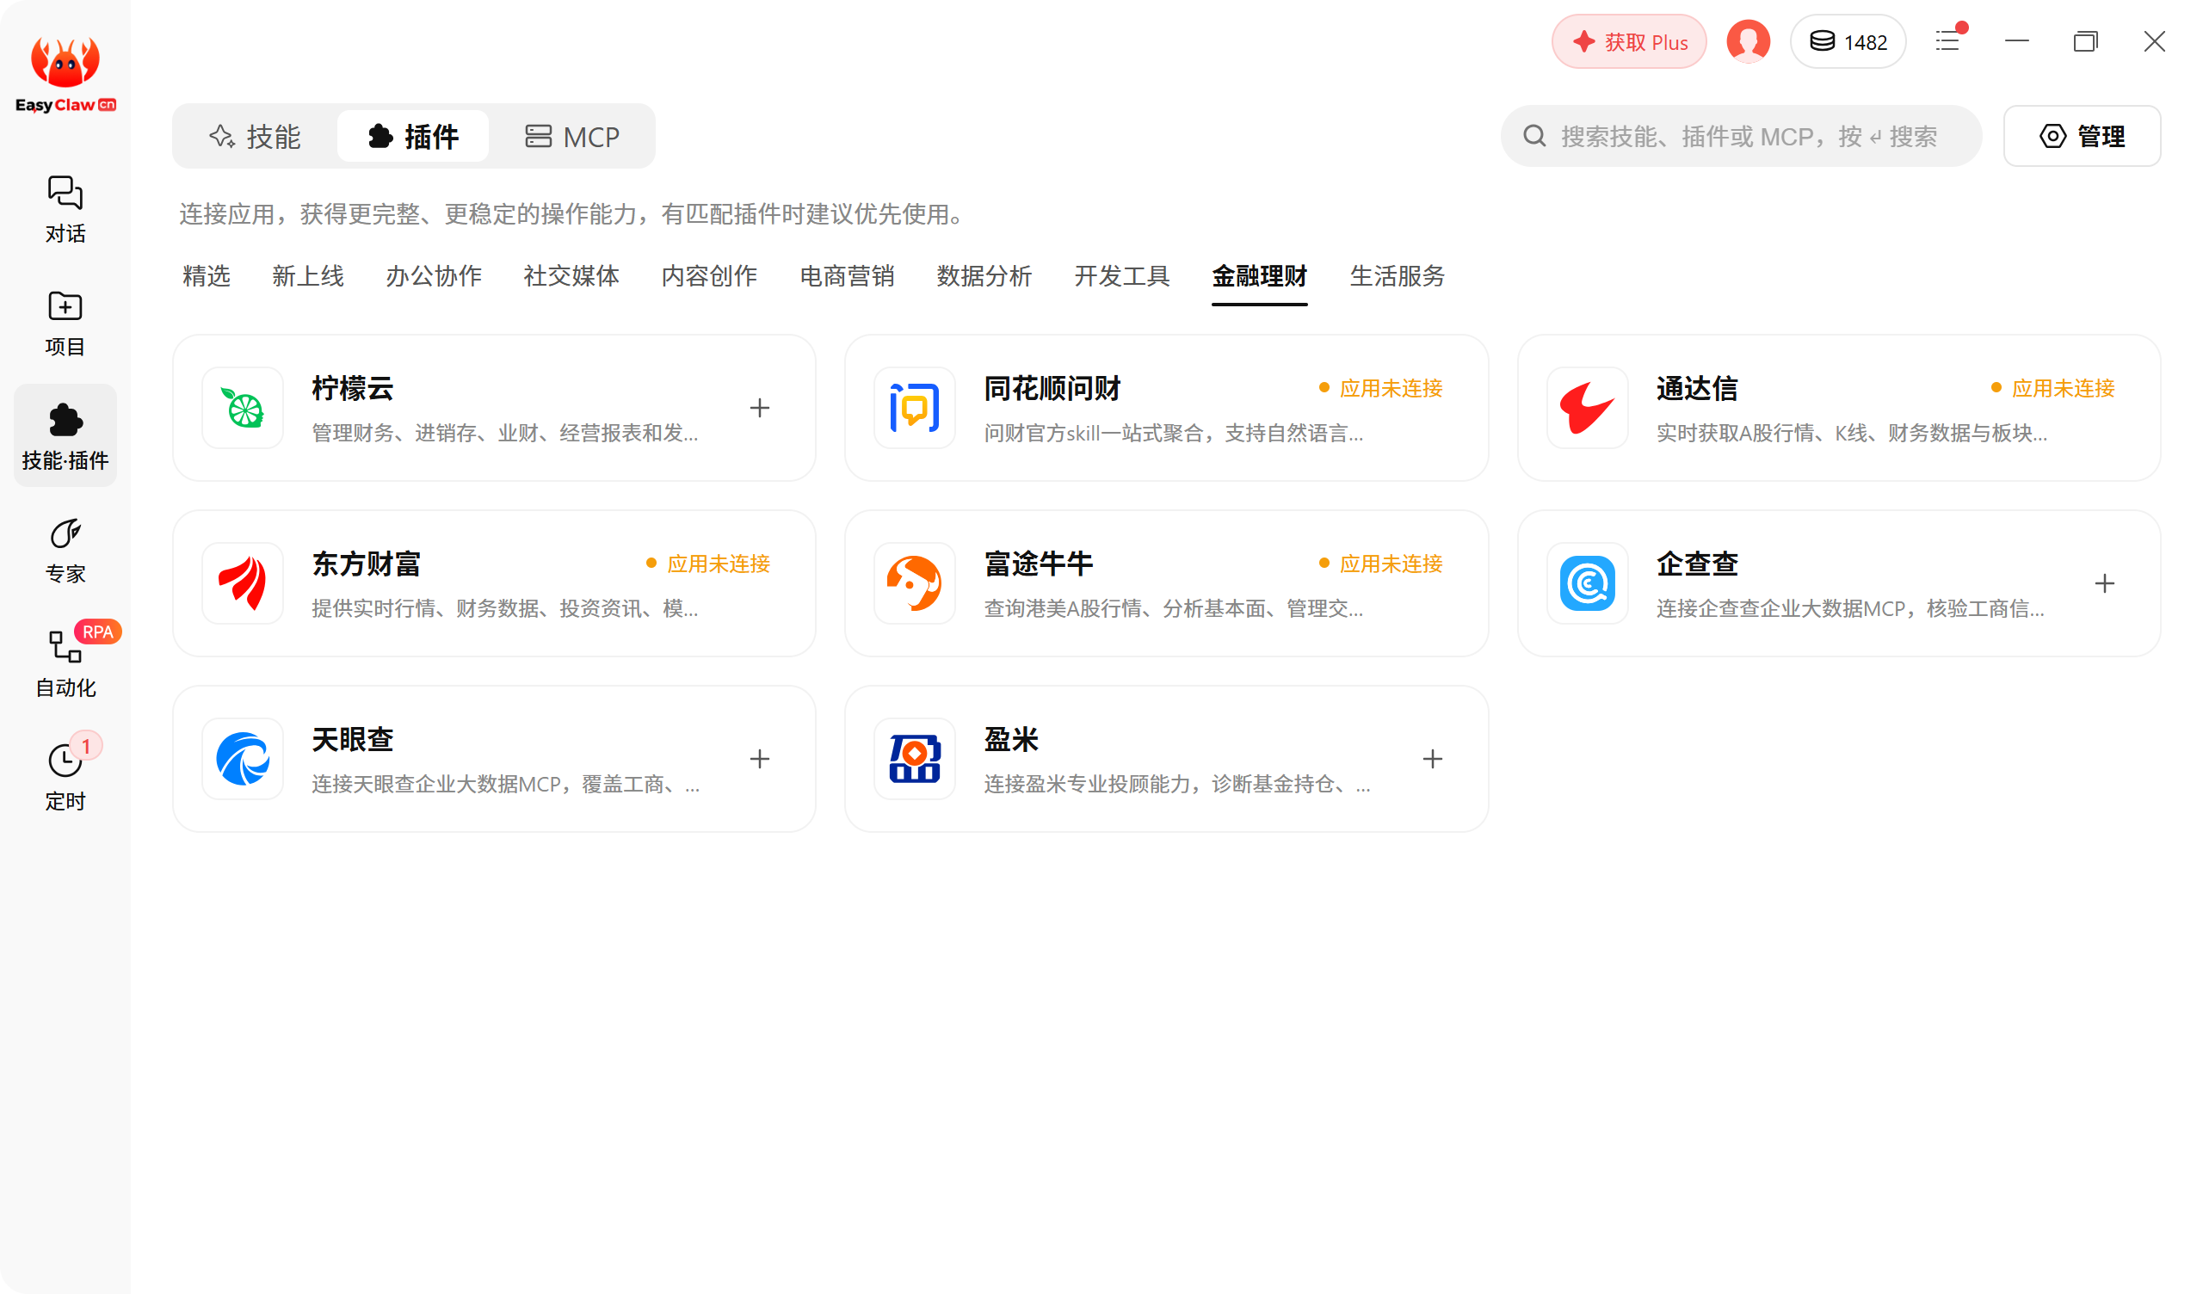
Task: Click the 通达信 red logo icon
Action: pyautogui.click(x=1589, y=409)
